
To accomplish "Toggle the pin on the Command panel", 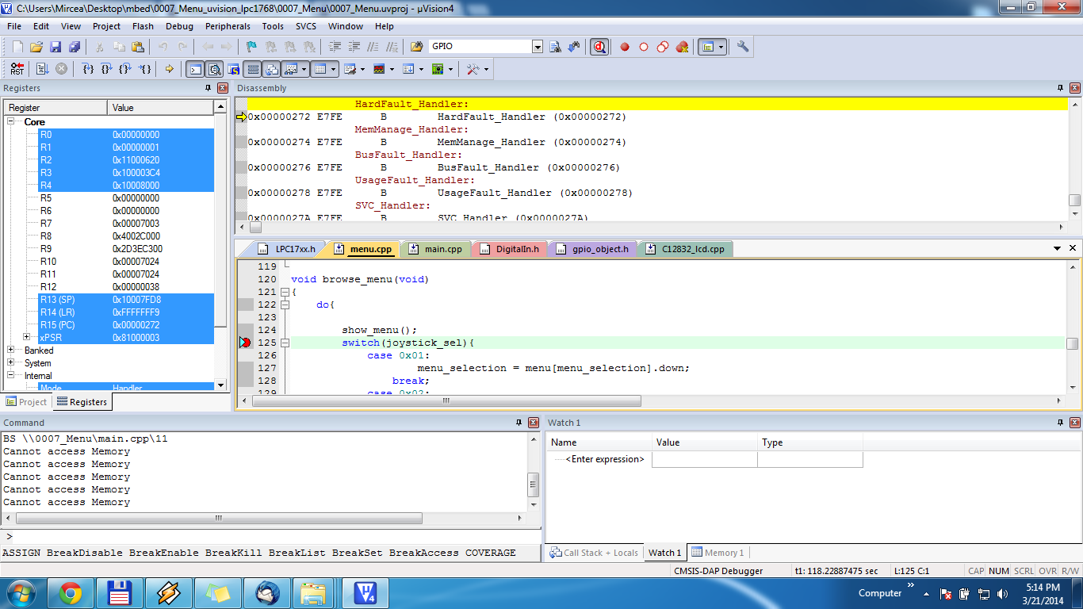I will pyautogui.click(x=519, y=423).
